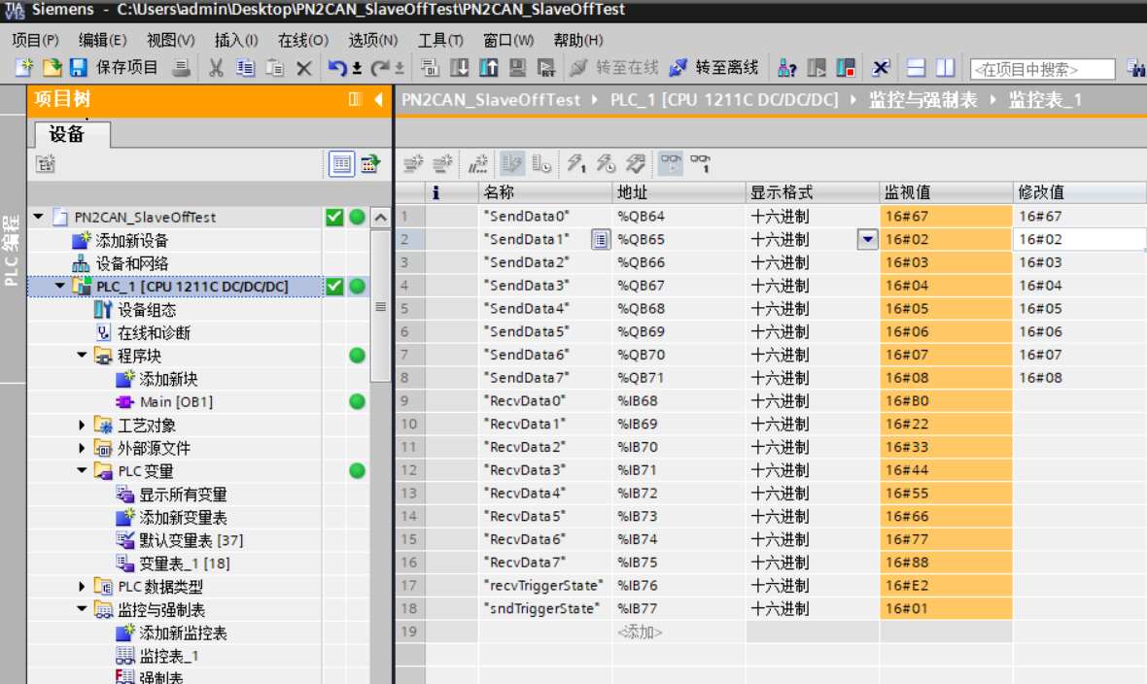Image resolution: width=1147 pixels, height=684 pixels.
Task: Collapse the project tree panel arrow
Action: tap(379, 100)
